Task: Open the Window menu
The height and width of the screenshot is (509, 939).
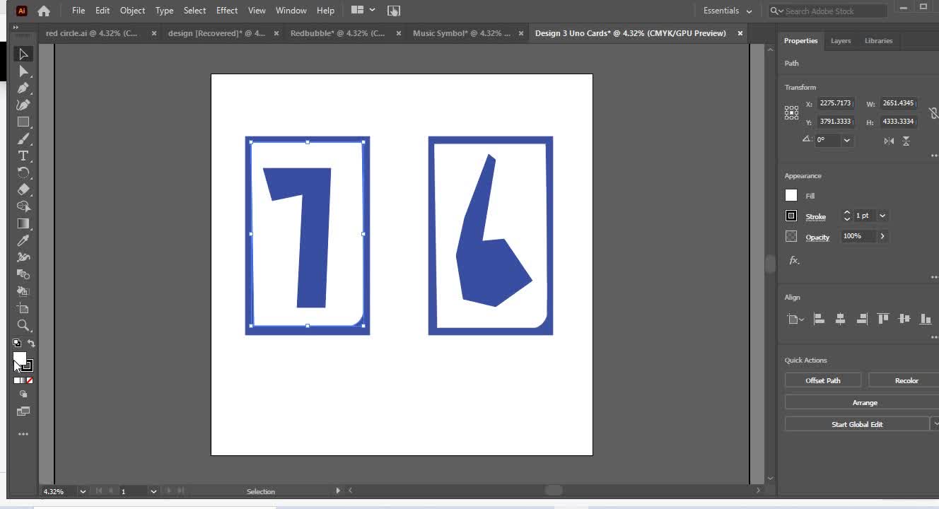Action: (291, 11)
